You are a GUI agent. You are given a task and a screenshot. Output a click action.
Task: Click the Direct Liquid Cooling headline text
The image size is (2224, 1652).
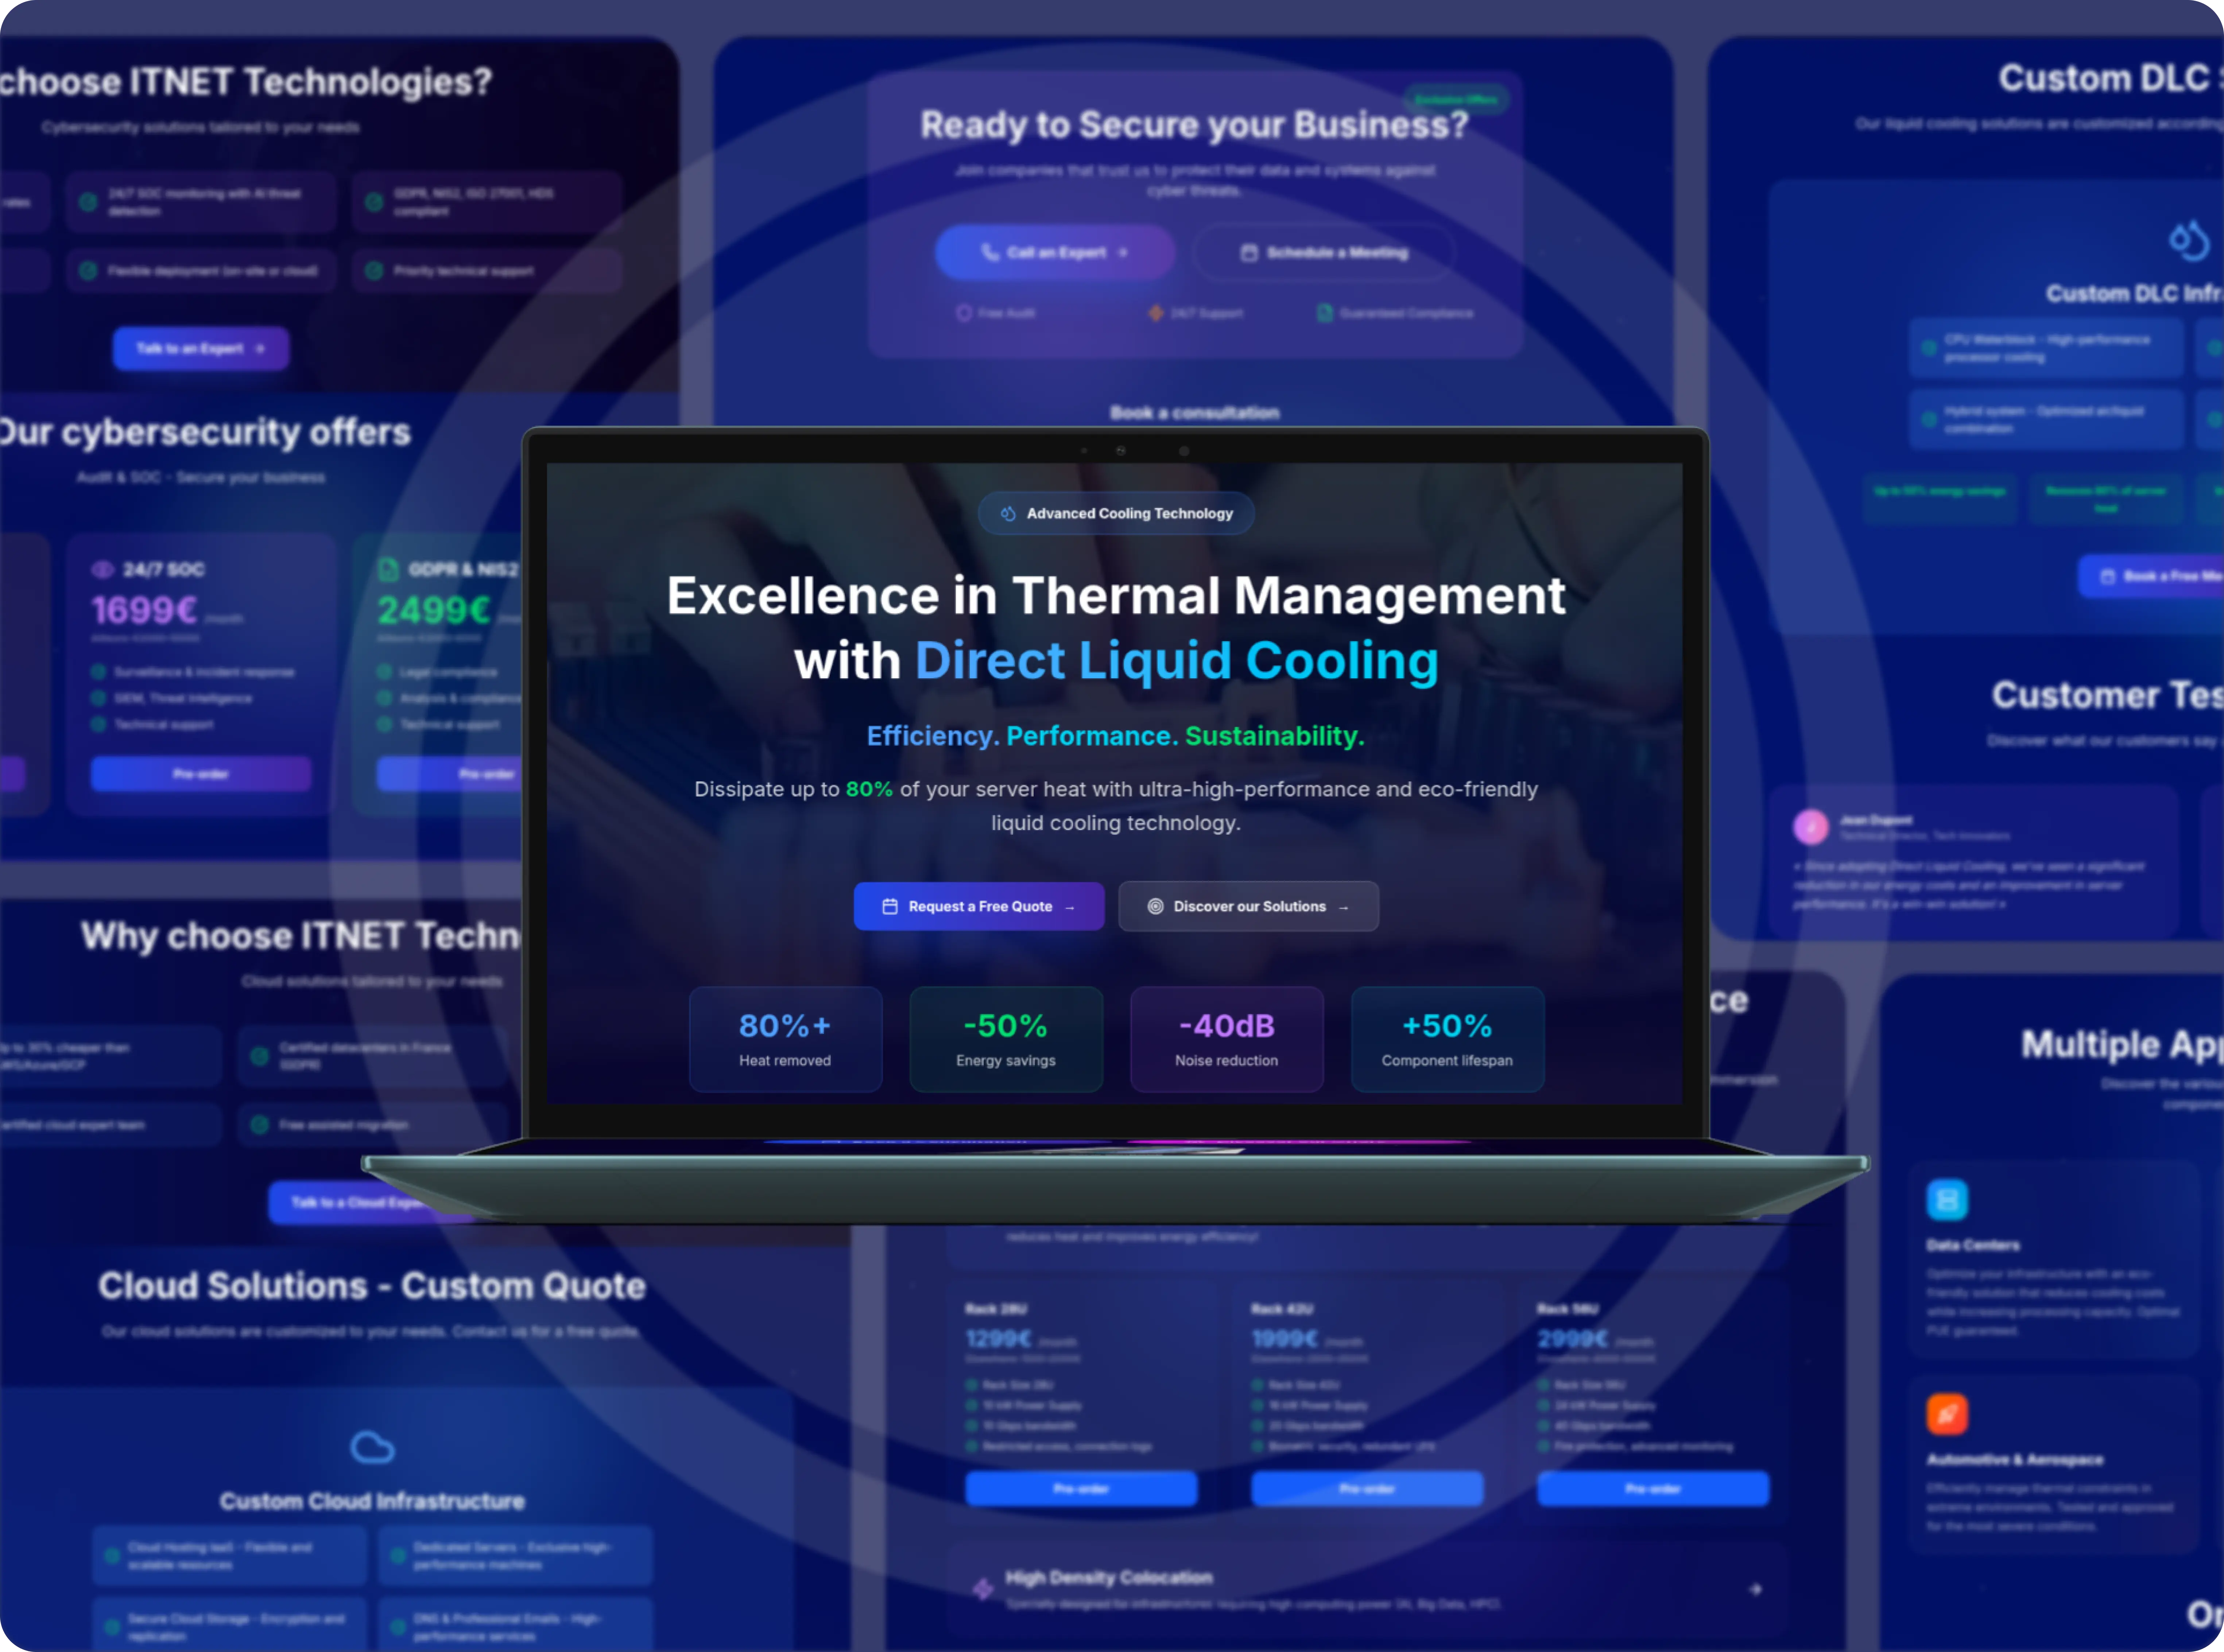[x=1177, y=661]
